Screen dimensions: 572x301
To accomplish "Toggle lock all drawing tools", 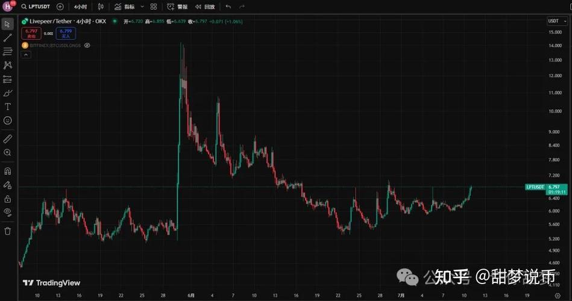I will coord(8,199).
